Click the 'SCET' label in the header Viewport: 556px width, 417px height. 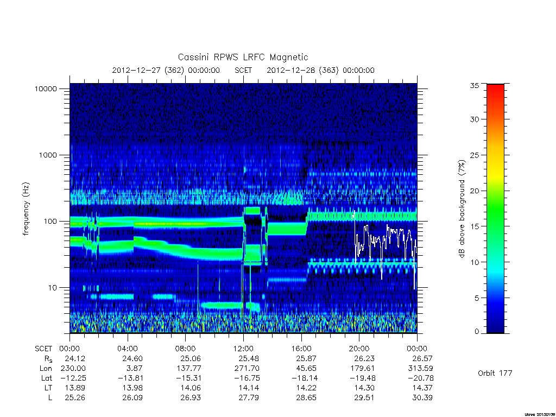pos(243,70)
